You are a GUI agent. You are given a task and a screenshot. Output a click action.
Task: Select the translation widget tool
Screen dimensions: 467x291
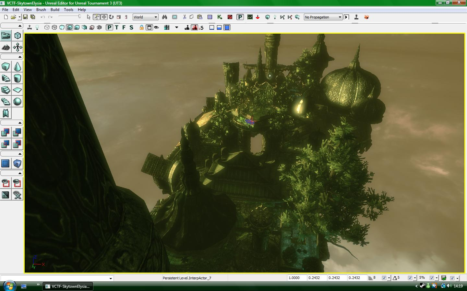click(104, 17)
